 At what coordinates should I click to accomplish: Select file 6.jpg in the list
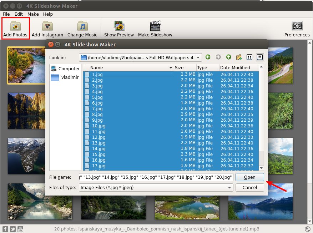[171, 103]
